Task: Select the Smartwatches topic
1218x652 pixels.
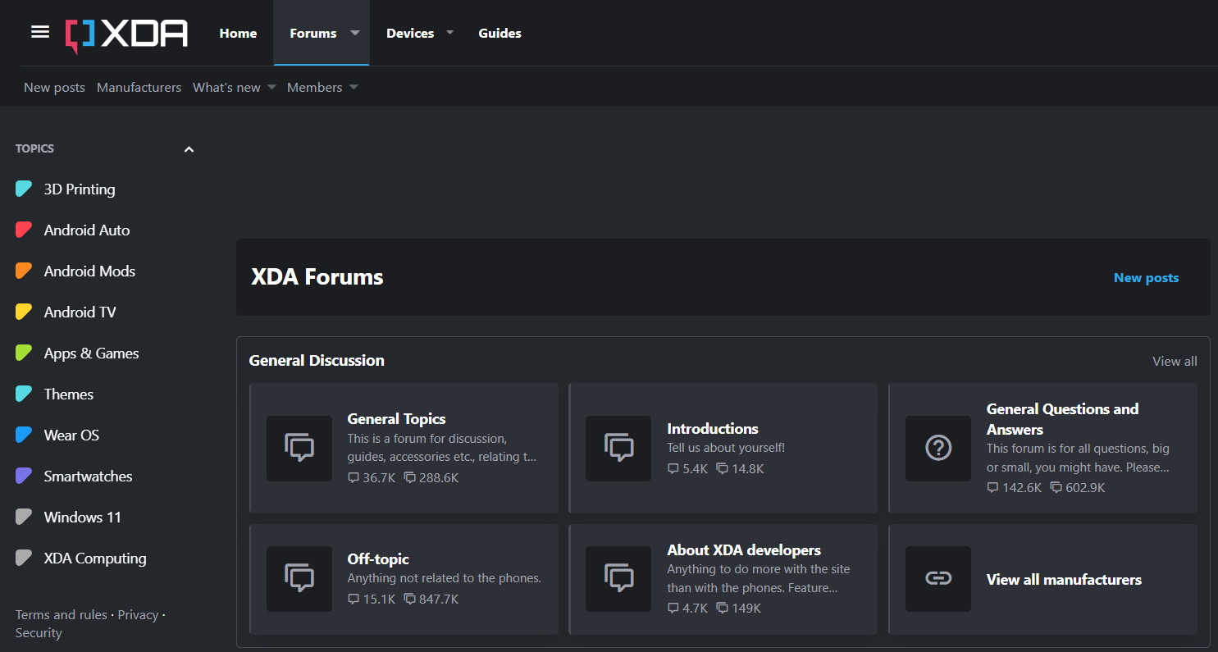Action: pyautogui.click(x=88, y=476)
